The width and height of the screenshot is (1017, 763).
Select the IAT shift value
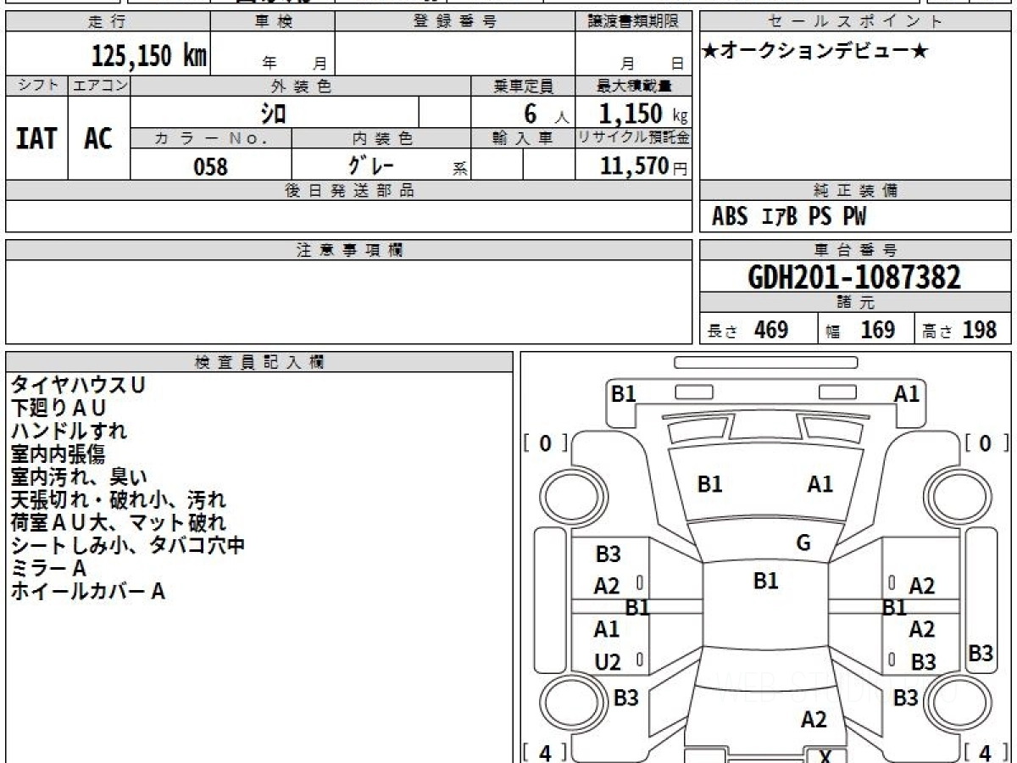(36, 138)
